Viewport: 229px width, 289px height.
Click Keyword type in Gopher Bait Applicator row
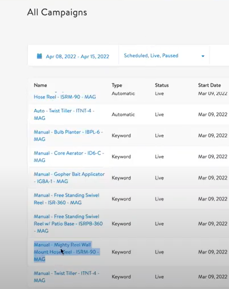121,178
